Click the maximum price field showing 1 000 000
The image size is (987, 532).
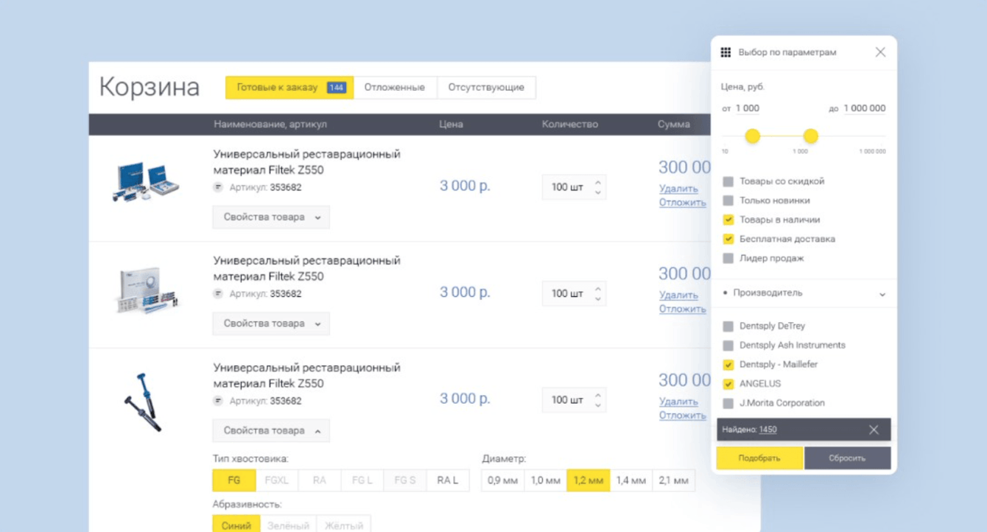coord(865,108)
